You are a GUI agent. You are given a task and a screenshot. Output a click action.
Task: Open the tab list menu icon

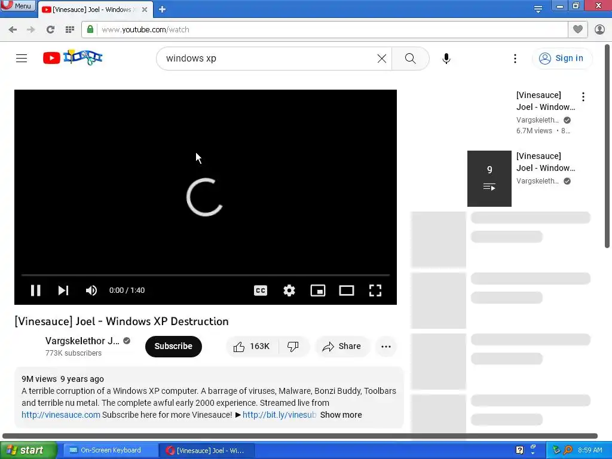tap(538, 10)
